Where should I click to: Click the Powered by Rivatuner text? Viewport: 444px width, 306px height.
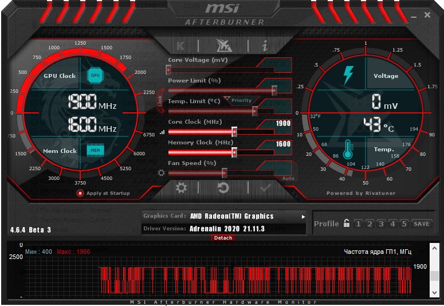pyautogui.click(x=361, y=193)
